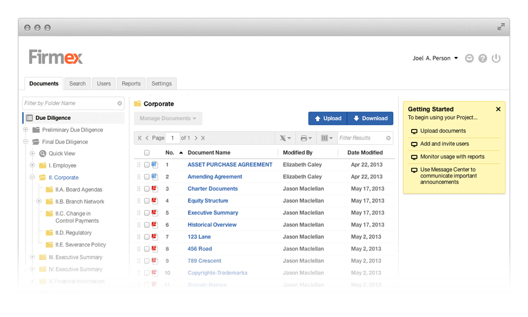Image resolution: width=528 pixels, height=317 pixels.
Task: Close the Getting Started panel
Action: click(498, 109)
